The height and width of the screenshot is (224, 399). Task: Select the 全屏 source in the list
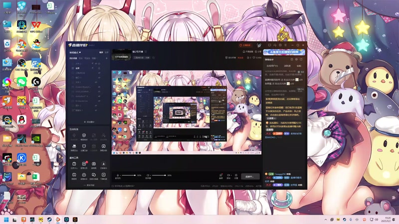point(77,68)
